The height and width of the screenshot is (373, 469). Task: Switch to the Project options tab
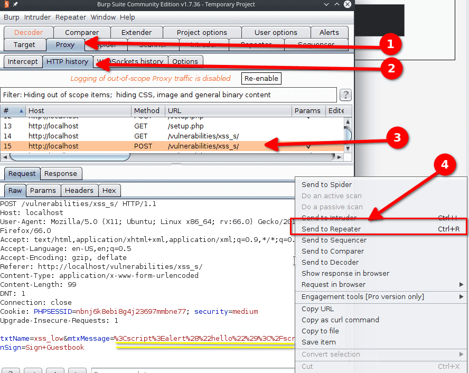(x=202, y=32)
